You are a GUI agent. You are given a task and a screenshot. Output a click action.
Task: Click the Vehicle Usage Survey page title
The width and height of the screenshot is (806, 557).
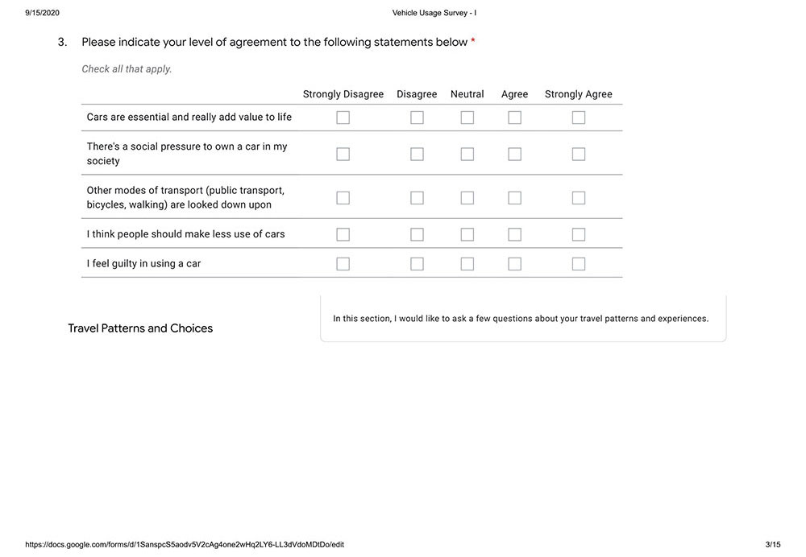(x=434, y=13)
